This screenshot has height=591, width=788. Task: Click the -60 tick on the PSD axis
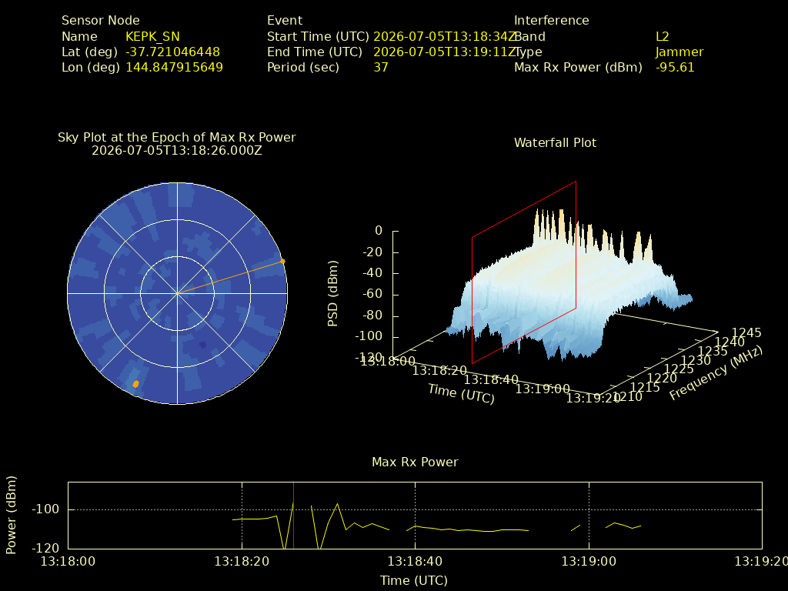(x=372, y=294)
